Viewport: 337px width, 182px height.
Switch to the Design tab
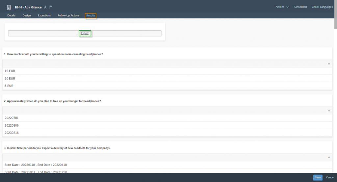point(27,15)
